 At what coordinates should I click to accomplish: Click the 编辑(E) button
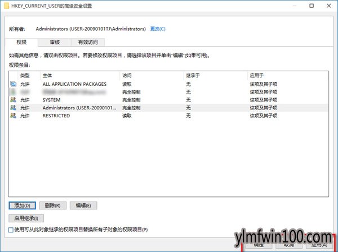click(x=83, y=205)
